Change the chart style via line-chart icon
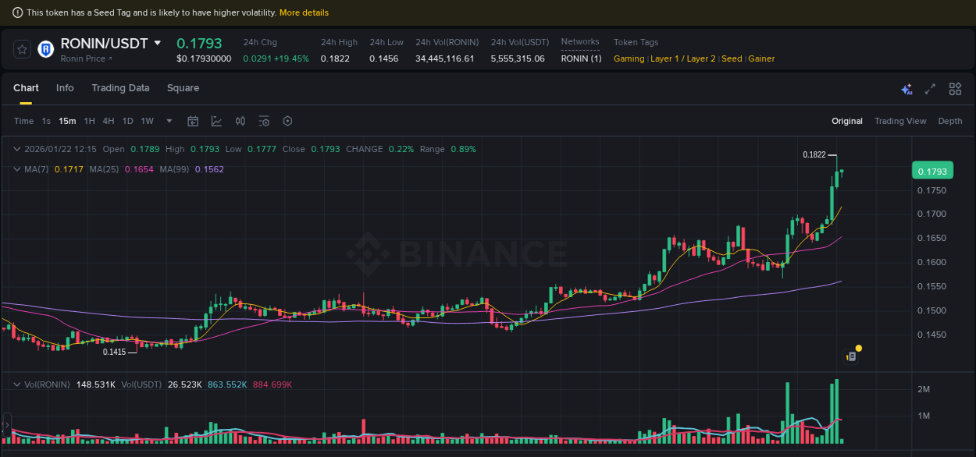Image resolution: width=976 pixels, height=457 pixels. [216, 121]
